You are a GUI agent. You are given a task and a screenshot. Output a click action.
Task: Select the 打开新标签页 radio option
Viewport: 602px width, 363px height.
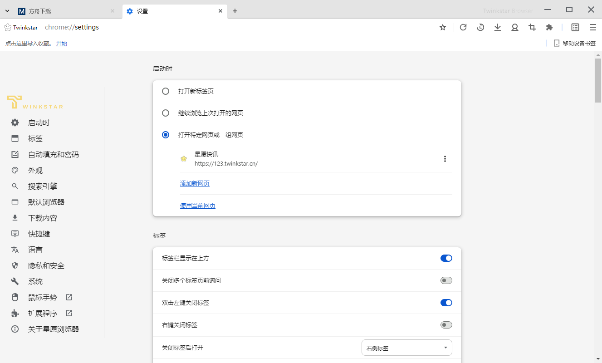coord(166,91)
